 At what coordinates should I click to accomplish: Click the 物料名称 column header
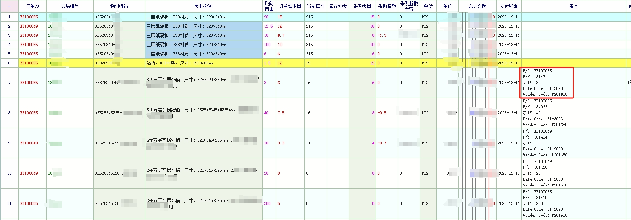pyautogui.click(x=204, y=6)
